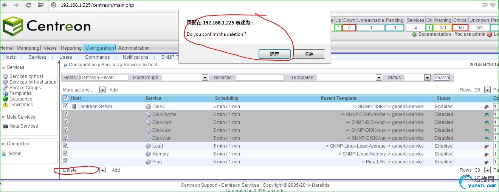Click the gear icon next to Ping
499x192 pixels.
point(148,162)
